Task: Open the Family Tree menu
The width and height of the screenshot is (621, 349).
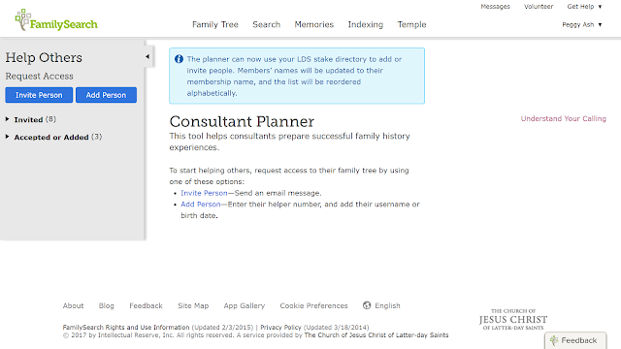Action: pos(215,24)
